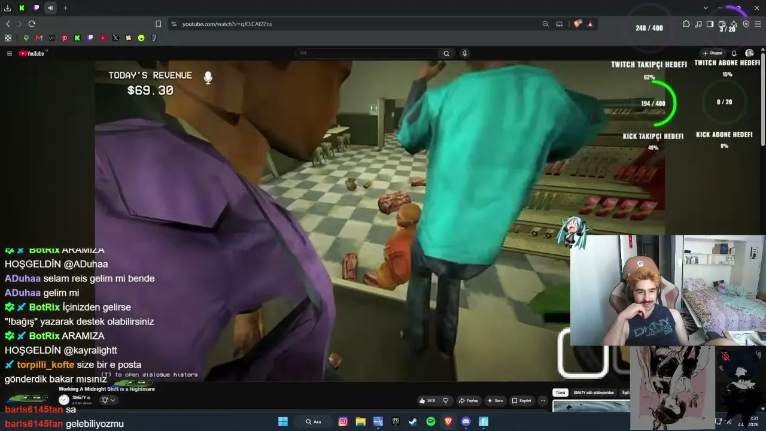Switch to the Twitch pinned tab
This screenshot has height=431, width=766.
click(37, 8)
